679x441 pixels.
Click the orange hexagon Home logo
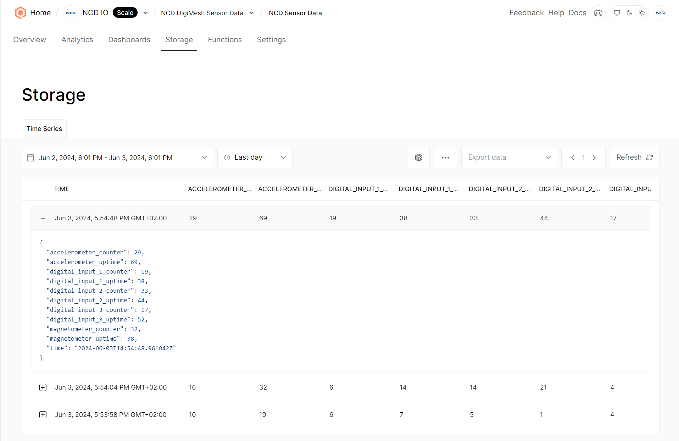20,12
